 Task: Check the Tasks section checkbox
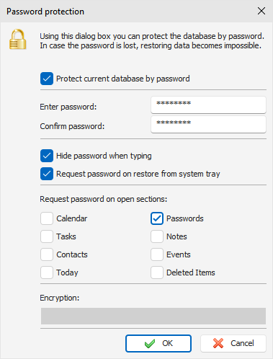pos(47,236)
